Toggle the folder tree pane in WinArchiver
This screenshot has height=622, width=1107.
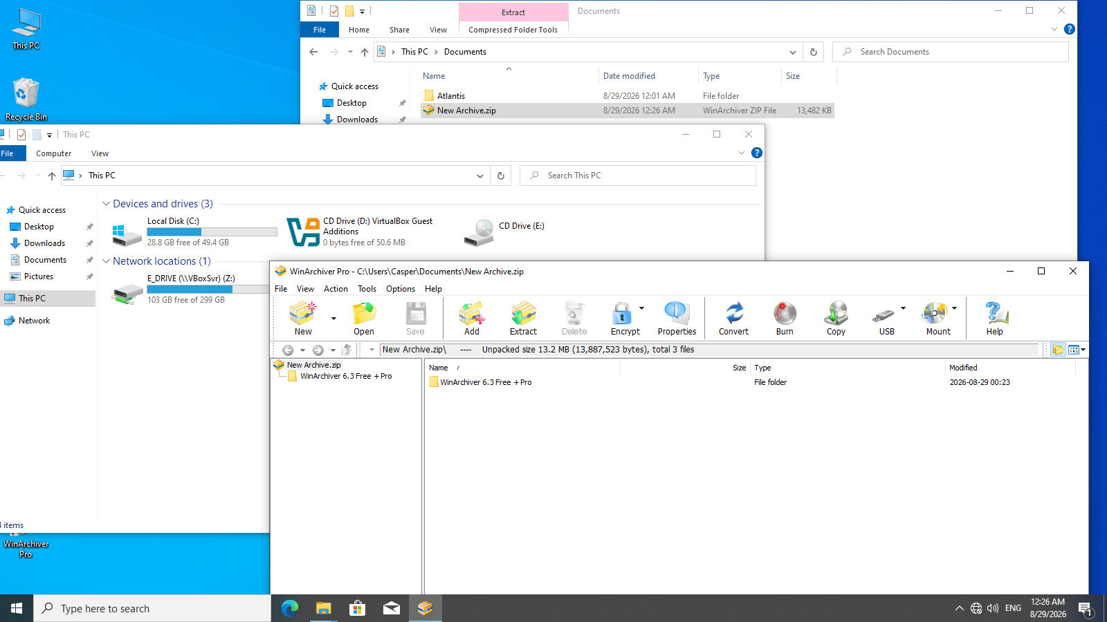pyautogui.click(x=1058, y=350)
